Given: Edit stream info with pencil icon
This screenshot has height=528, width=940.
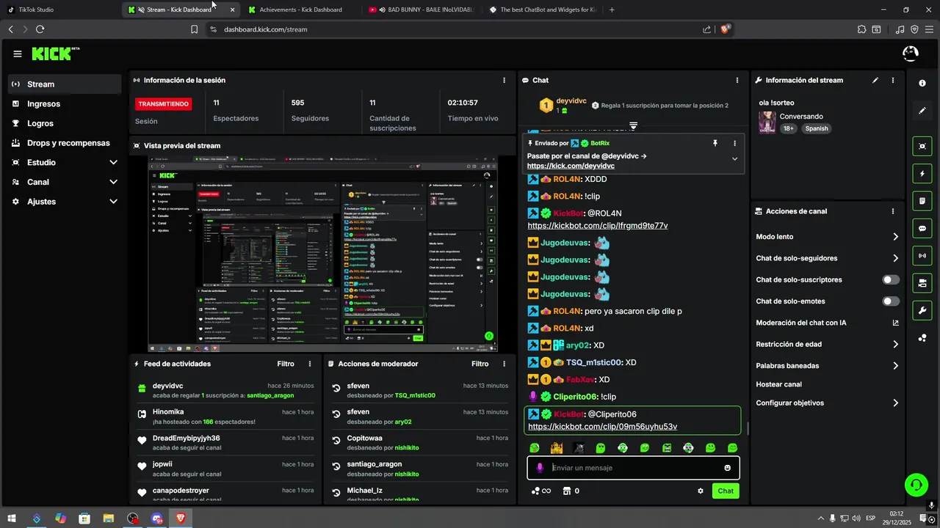Looking at the screenshot, I should coord(875,80).
